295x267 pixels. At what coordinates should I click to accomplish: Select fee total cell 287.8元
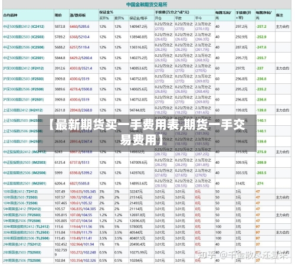[242, 47]
